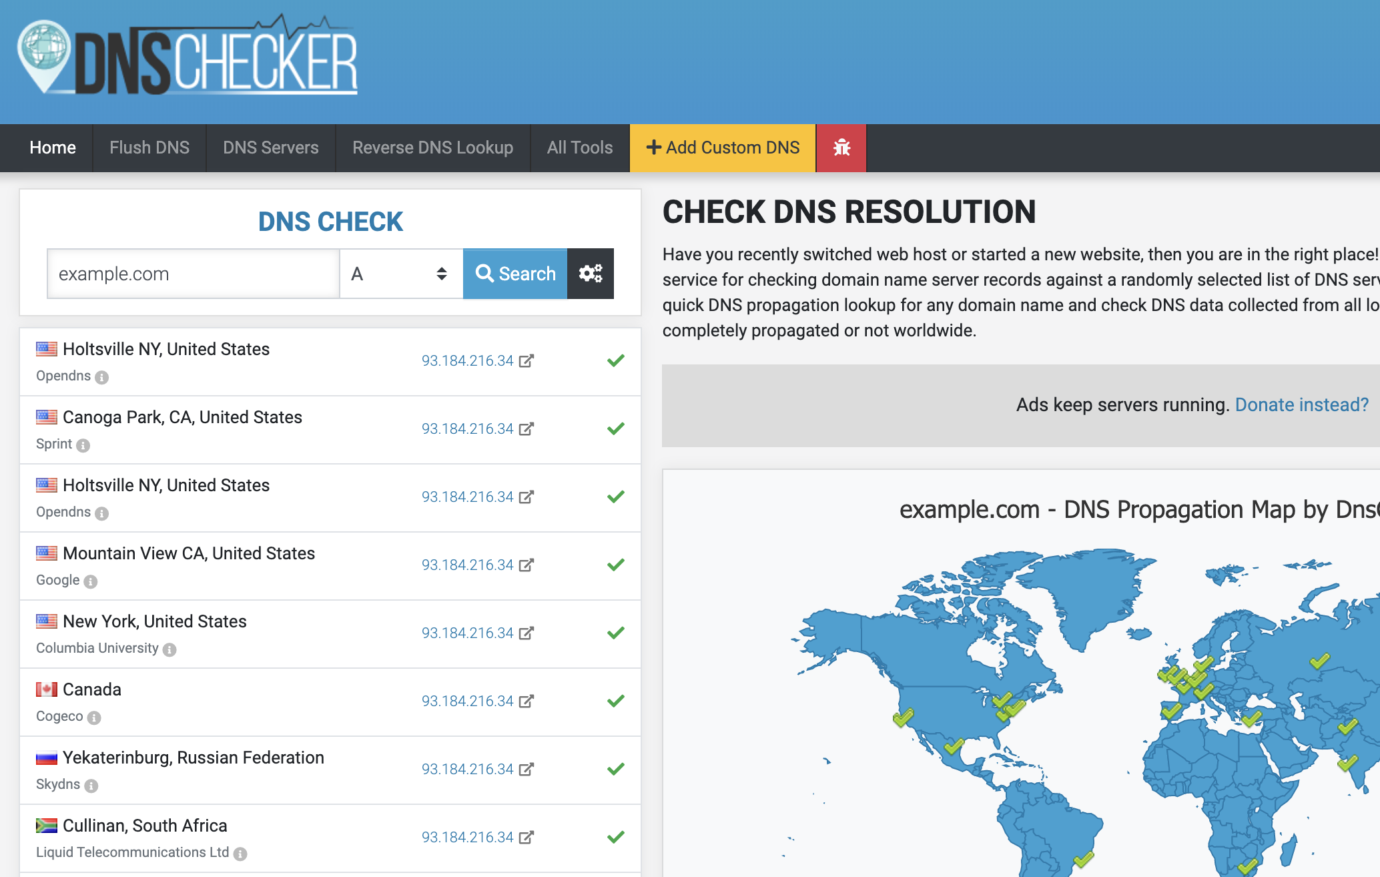Click South Africa checkmark marker on map
This screenshot has height=877, width=1380.
pos(1247,866)
